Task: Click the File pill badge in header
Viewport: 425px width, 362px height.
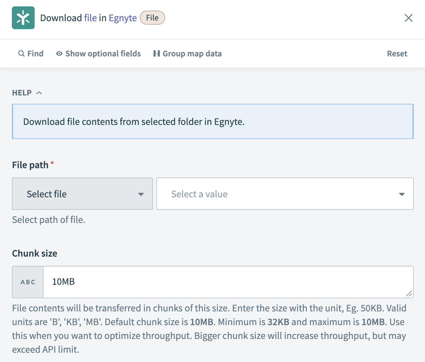Action: [x=152, y=18]
